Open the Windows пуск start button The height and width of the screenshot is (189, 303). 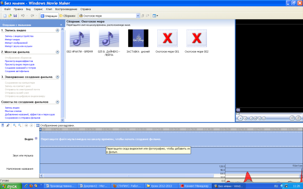tap(10, 186)
